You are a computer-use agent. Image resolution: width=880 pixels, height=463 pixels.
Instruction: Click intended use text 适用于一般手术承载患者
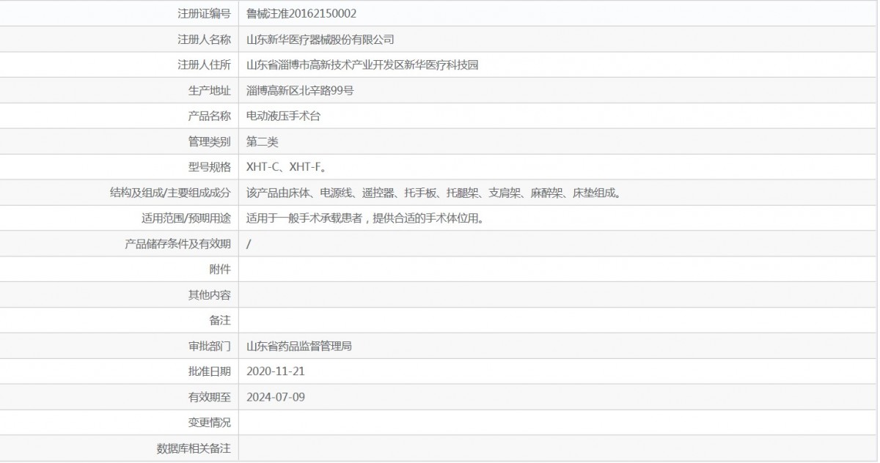[x=364, y=218]
